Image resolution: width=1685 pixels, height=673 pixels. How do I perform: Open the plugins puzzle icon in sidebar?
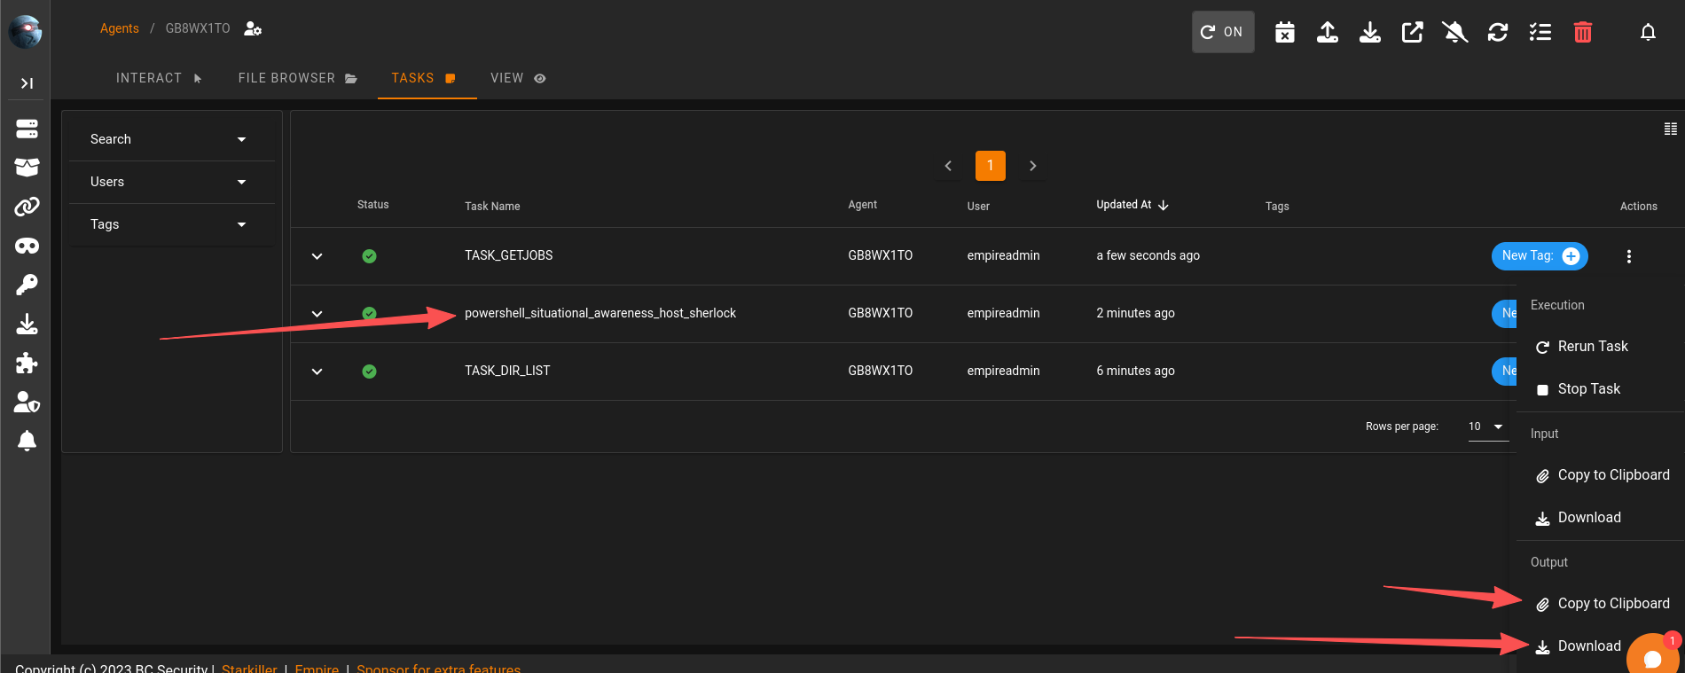[27, 363]
